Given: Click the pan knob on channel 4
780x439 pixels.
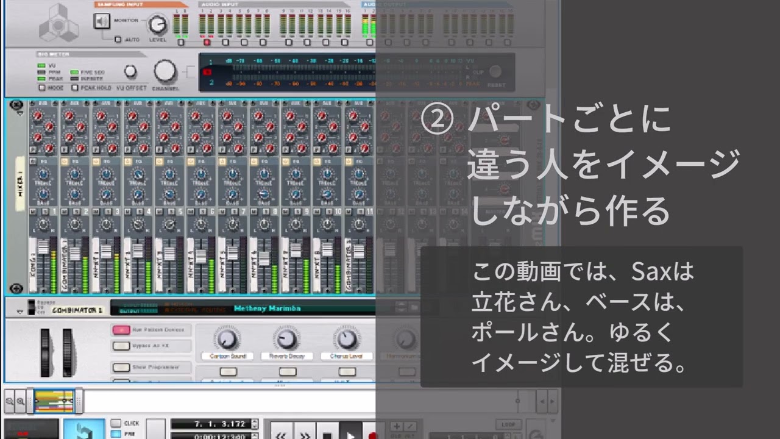Looking at the screenshot, I should (138, 225).
